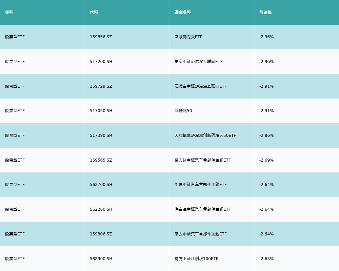
Task: Select -2.64% in the 562700.SH row
Action: (x=266, y=185)
